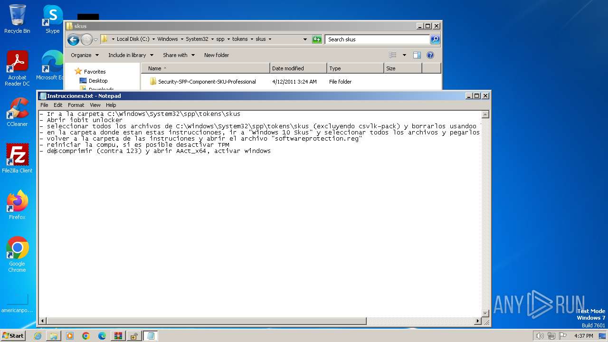Open the Notepad Edit menu
Screen dimensions: 608x342
(x=58, y=105)
